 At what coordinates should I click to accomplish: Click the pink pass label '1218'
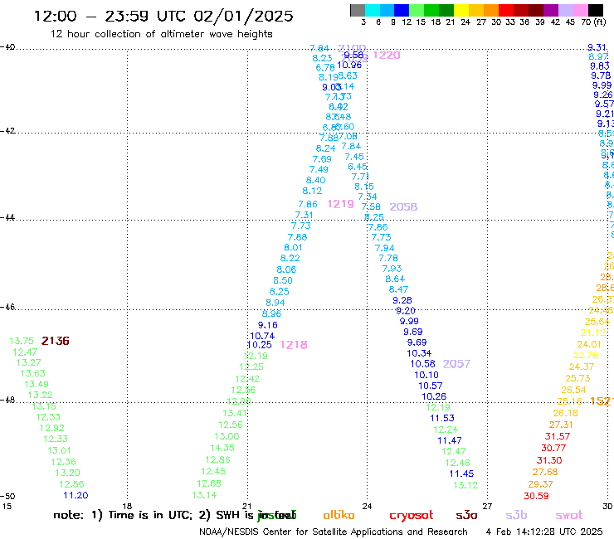coord(294,345)
